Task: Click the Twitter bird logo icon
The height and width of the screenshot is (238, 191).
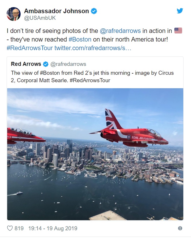Action: pos(180,11)
